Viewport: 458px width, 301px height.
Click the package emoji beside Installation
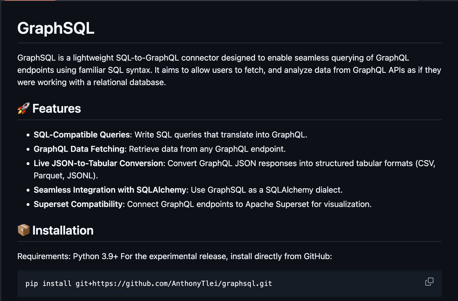[24, 230]
